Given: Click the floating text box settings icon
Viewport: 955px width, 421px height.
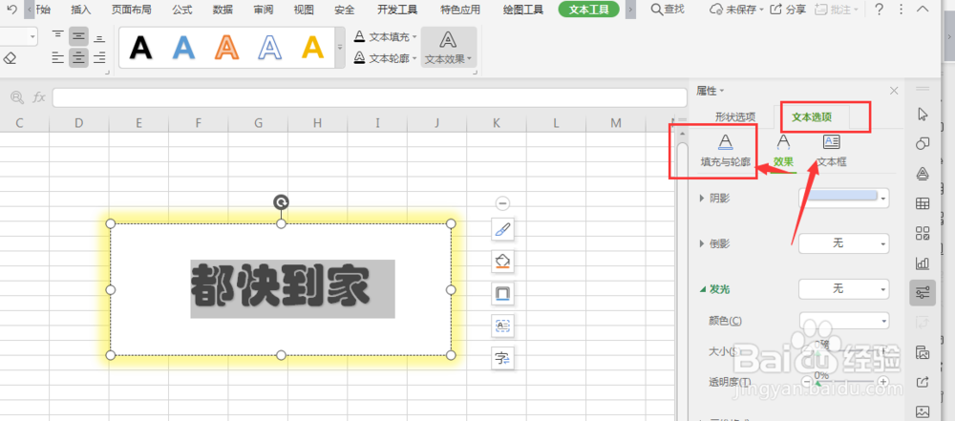Looking at the screenshot, I should pos(502,326).
